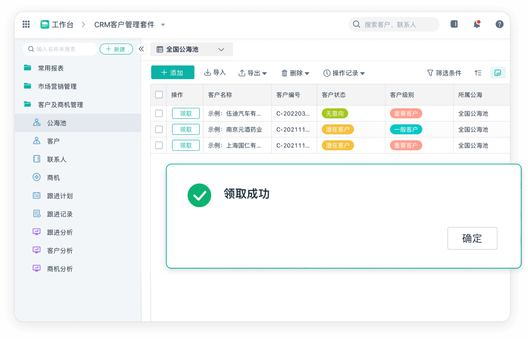
Task: Open the help question mark icon
Action: (499, 24)
